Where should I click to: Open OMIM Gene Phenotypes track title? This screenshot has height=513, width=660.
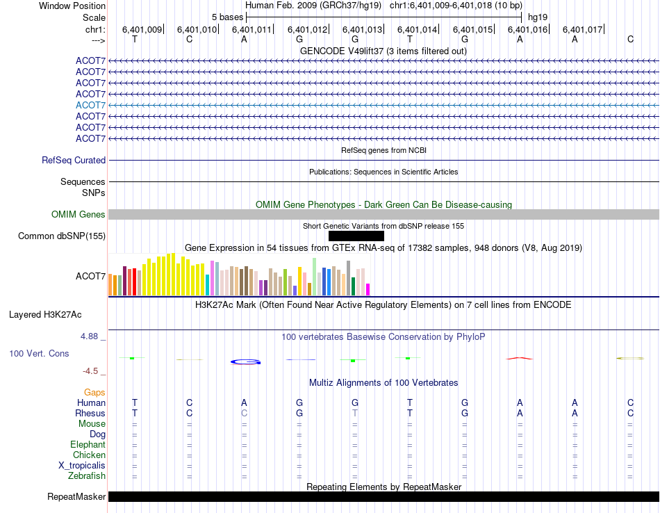pyautogui.click(x=383, y=204)
